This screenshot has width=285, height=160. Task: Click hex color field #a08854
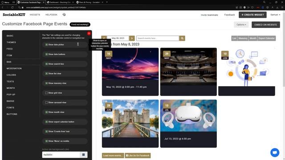point(61,155)
